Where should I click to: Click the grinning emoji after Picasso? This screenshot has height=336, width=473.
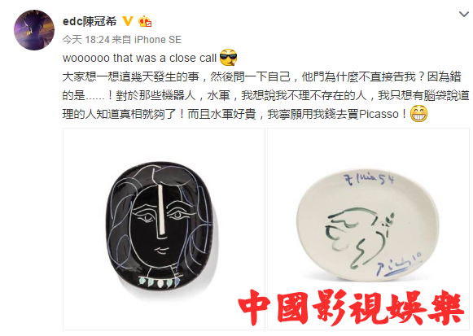pos(418,114)
